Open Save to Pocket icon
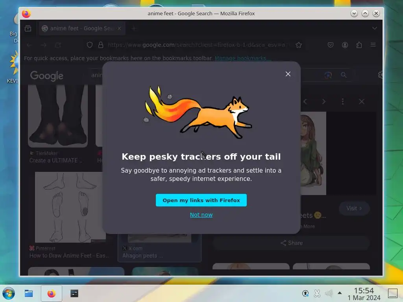 pyautogui.click(x=331, y=45)
